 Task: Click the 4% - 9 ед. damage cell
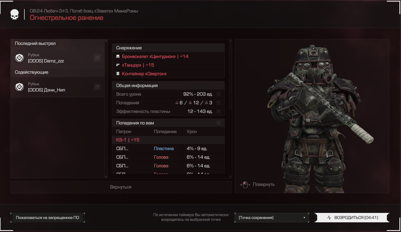click(x=197, y=149)
